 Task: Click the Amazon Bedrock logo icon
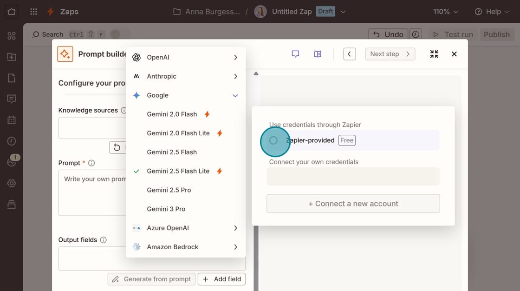(x=136, y=247)
